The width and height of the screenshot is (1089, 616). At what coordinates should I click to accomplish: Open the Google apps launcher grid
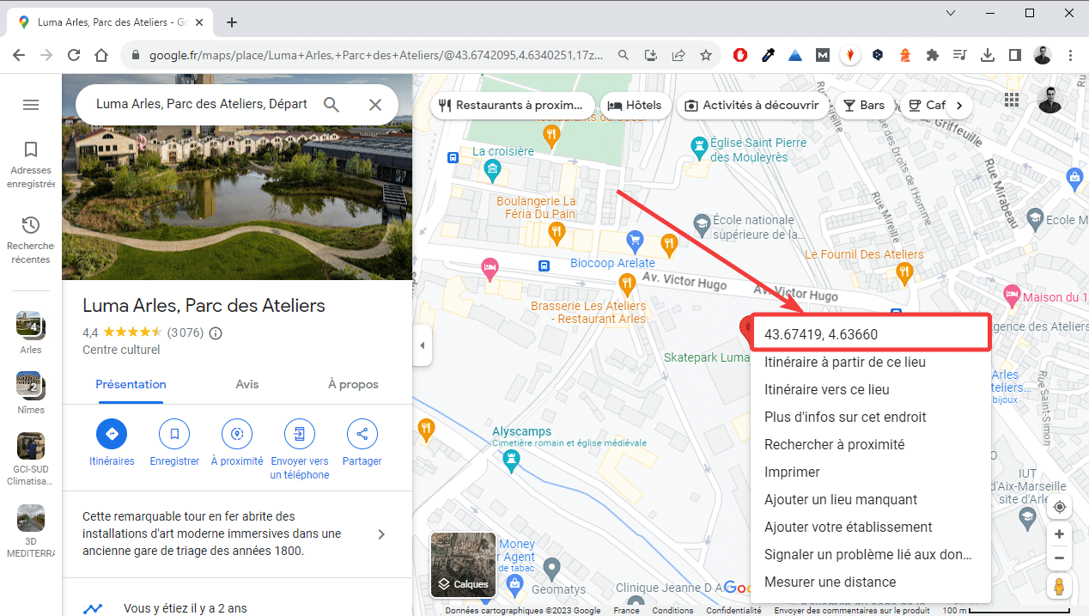click(x=1012, y=100)
